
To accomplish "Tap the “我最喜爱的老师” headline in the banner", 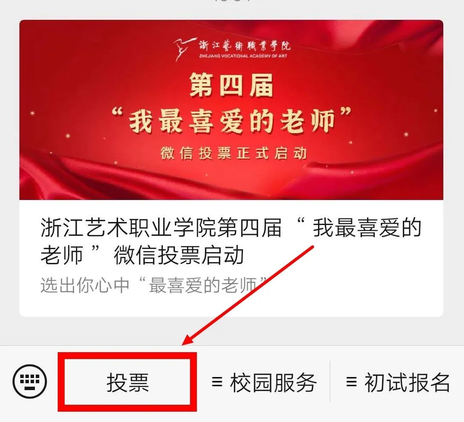I will coord(231,121).
